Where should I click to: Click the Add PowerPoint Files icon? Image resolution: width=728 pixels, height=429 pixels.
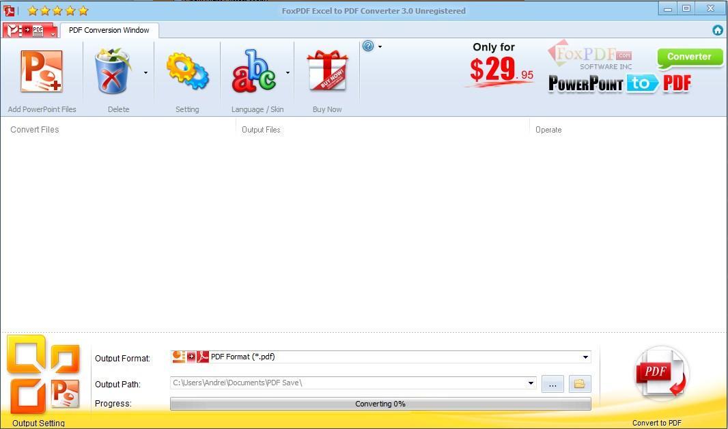point(42,72)
